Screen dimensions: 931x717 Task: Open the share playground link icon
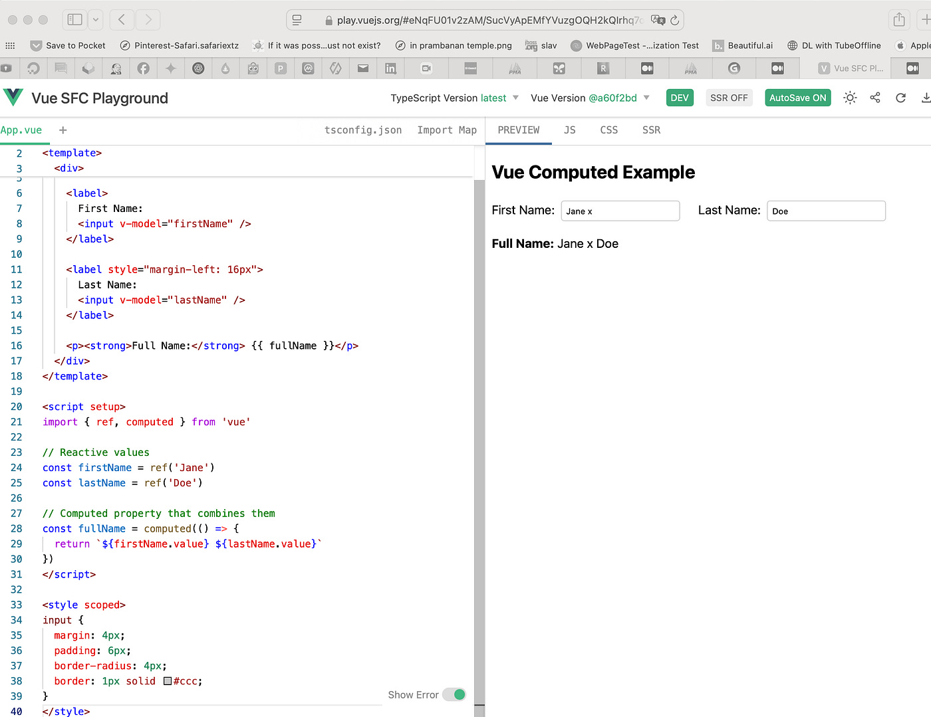click(x=875, y=97)
